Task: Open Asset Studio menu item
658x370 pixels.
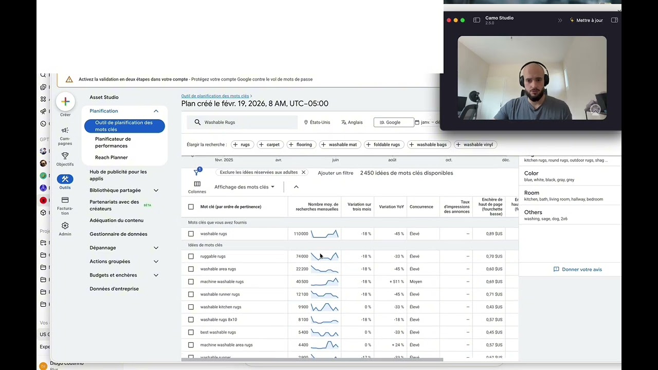Action: tap(104, 97)
